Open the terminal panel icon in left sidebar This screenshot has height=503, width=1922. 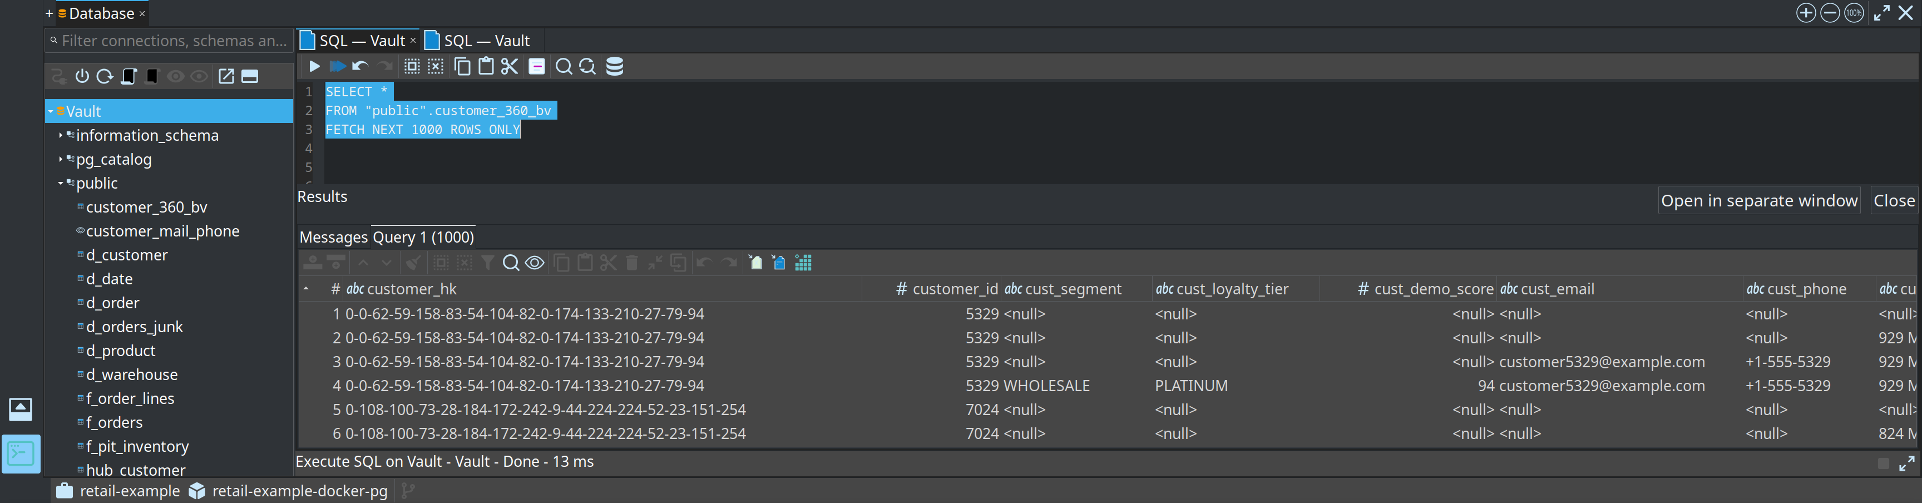(x=21, y=453)
